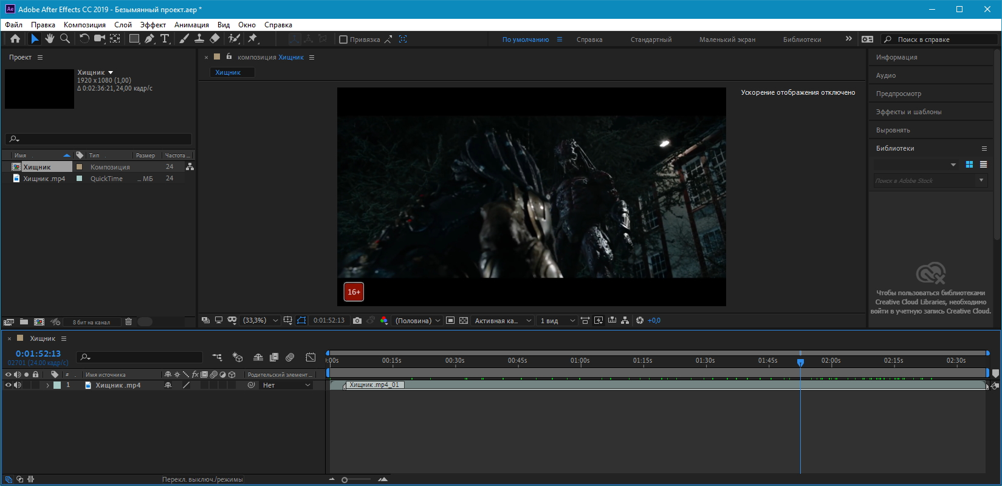This screenshot has height=486, width=1002.
Task: Select the Hand tool
Action: pyautogui.click(x=49, y=39)
